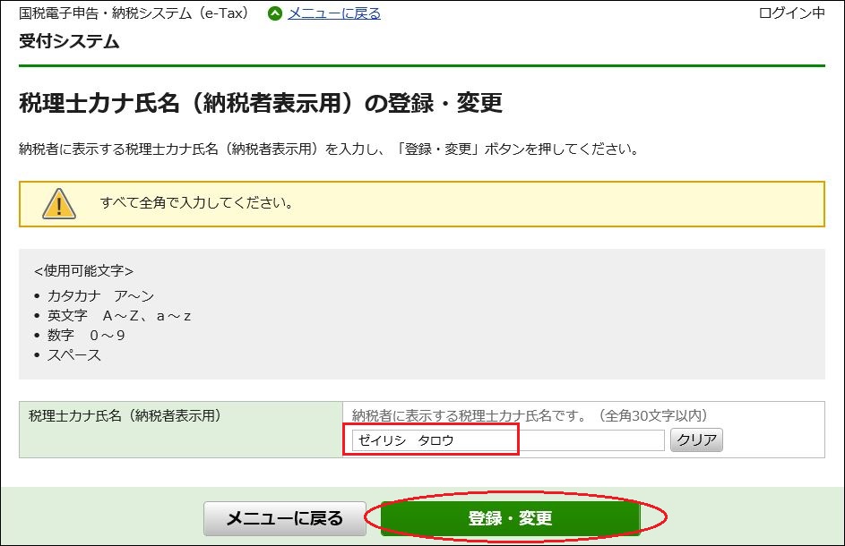
Task: Click the クリア button next to the input
Action: click(696, 440)
